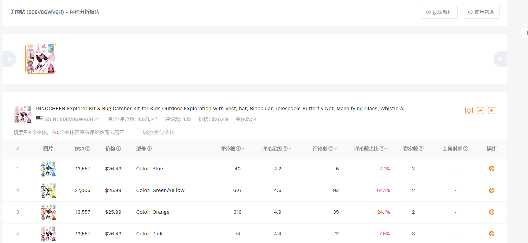Image resolution: width=528 pixels, height=243 pixels.
Task: Click the action icon for Color: Green/Yellow
Action: click(492, 190)
